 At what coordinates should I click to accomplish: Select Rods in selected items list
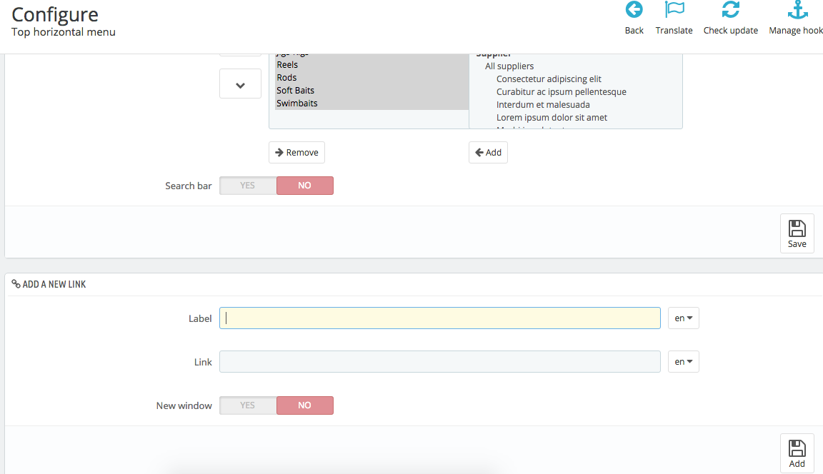point(371,78)
